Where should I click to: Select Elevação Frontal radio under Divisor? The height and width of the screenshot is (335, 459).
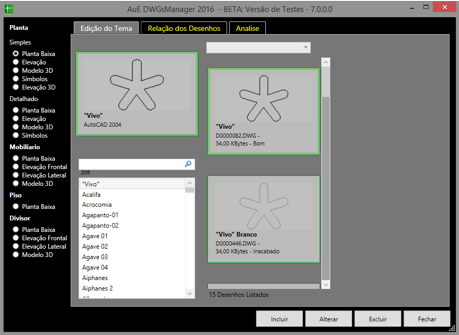tap(16, 238)
